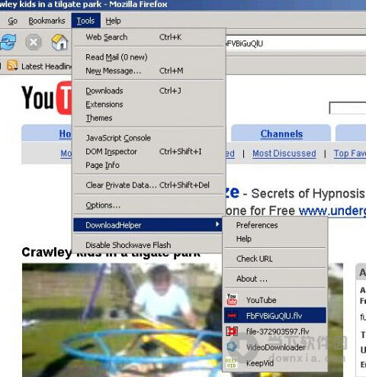Select file-372903597.flv entry
The height and width of the screenshot is (377, 366).
tap(275, 331)
